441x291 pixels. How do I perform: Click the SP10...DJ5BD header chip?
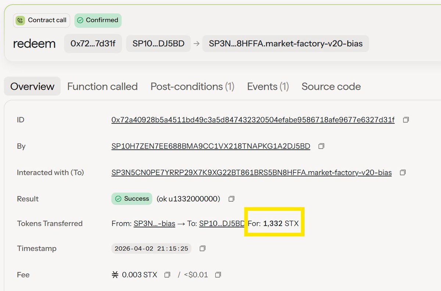[x=158, y=44]
